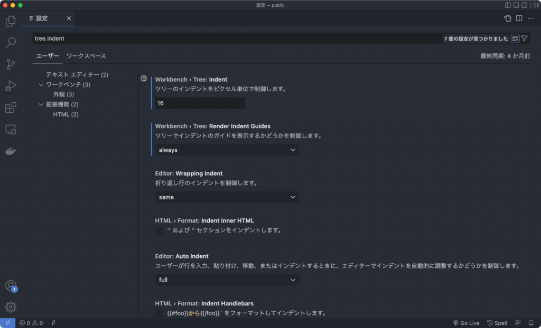
Task: Open the Search view in the activity bar
Action: pyautogui.click(x=11, y=42)
